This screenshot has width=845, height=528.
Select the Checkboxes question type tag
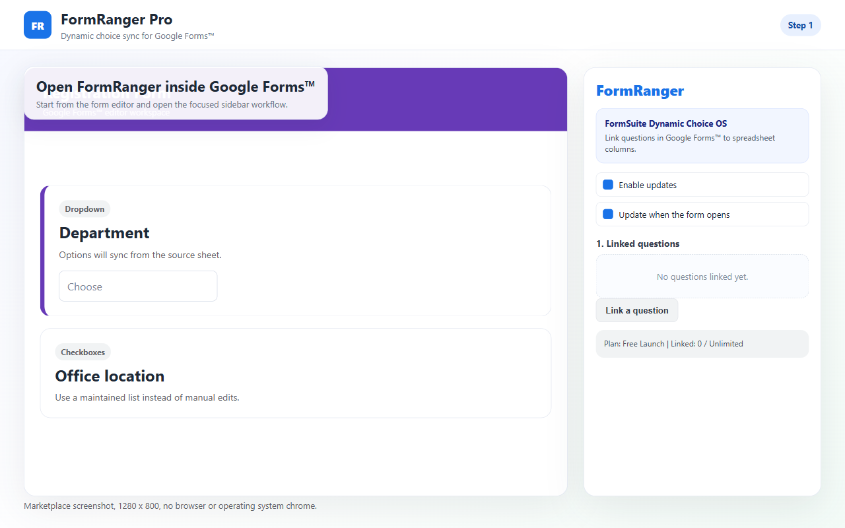tap(83, 352)
